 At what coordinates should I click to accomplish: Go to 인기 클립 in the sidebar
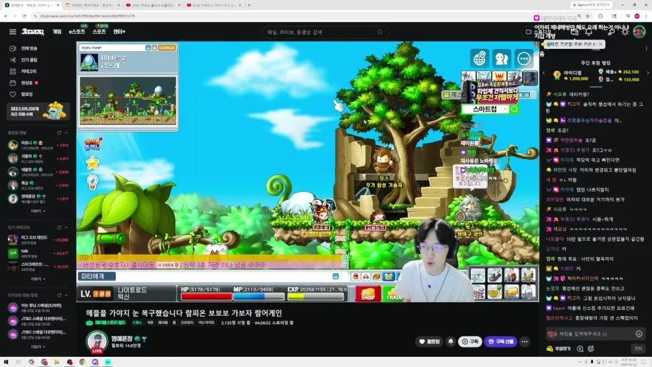(x=24, y=60)
